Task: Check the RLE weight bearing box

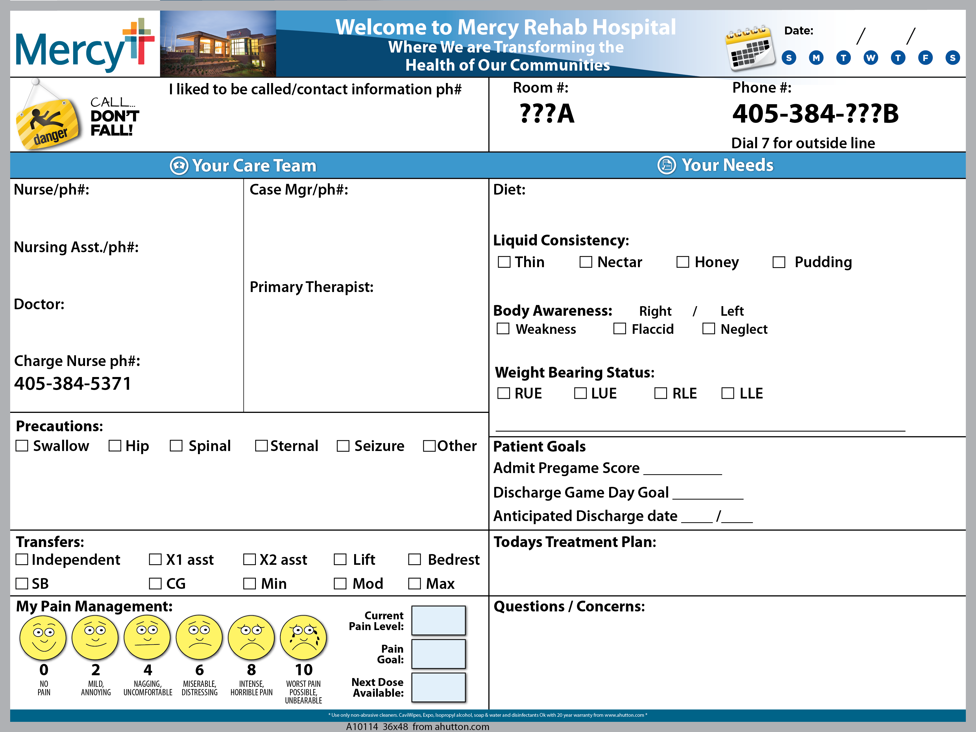Action: pos(661,393)
